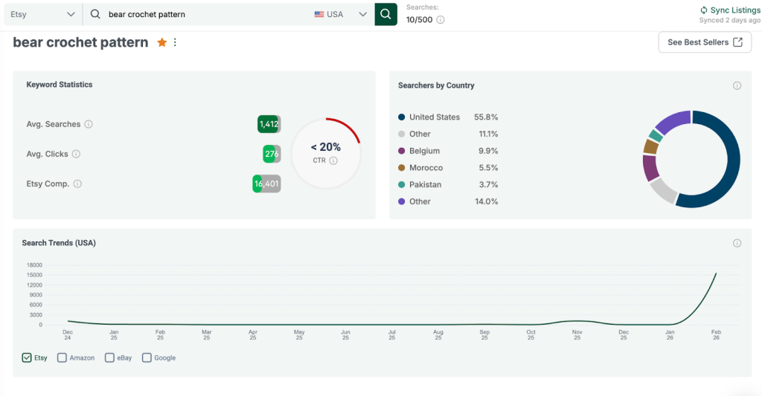The width and height of the screenshot is (762, 396).
Task: Click the Search Trends info icon
Action: coord(737,243)
